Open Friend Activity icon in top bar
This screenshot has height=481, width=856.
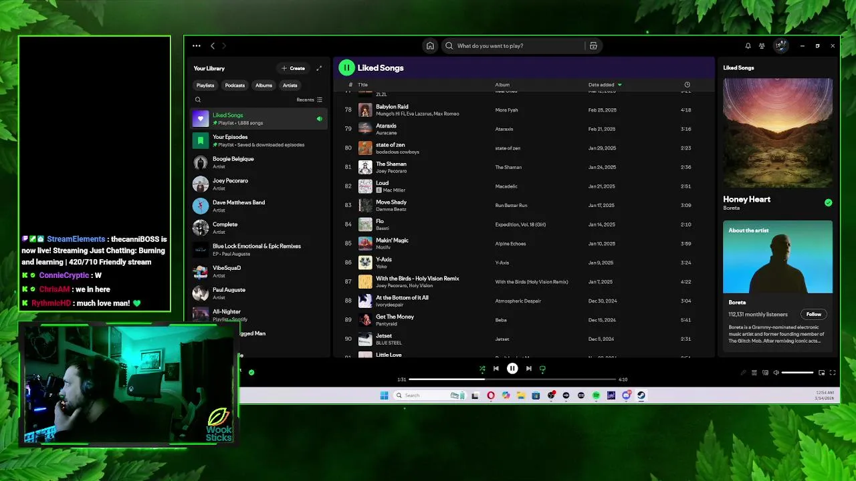(762, 46)
